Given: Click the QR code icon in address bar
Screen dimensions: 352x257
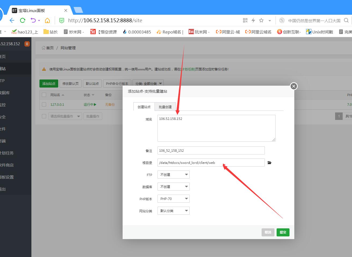Looking at the screenshot, I should 245,20.
